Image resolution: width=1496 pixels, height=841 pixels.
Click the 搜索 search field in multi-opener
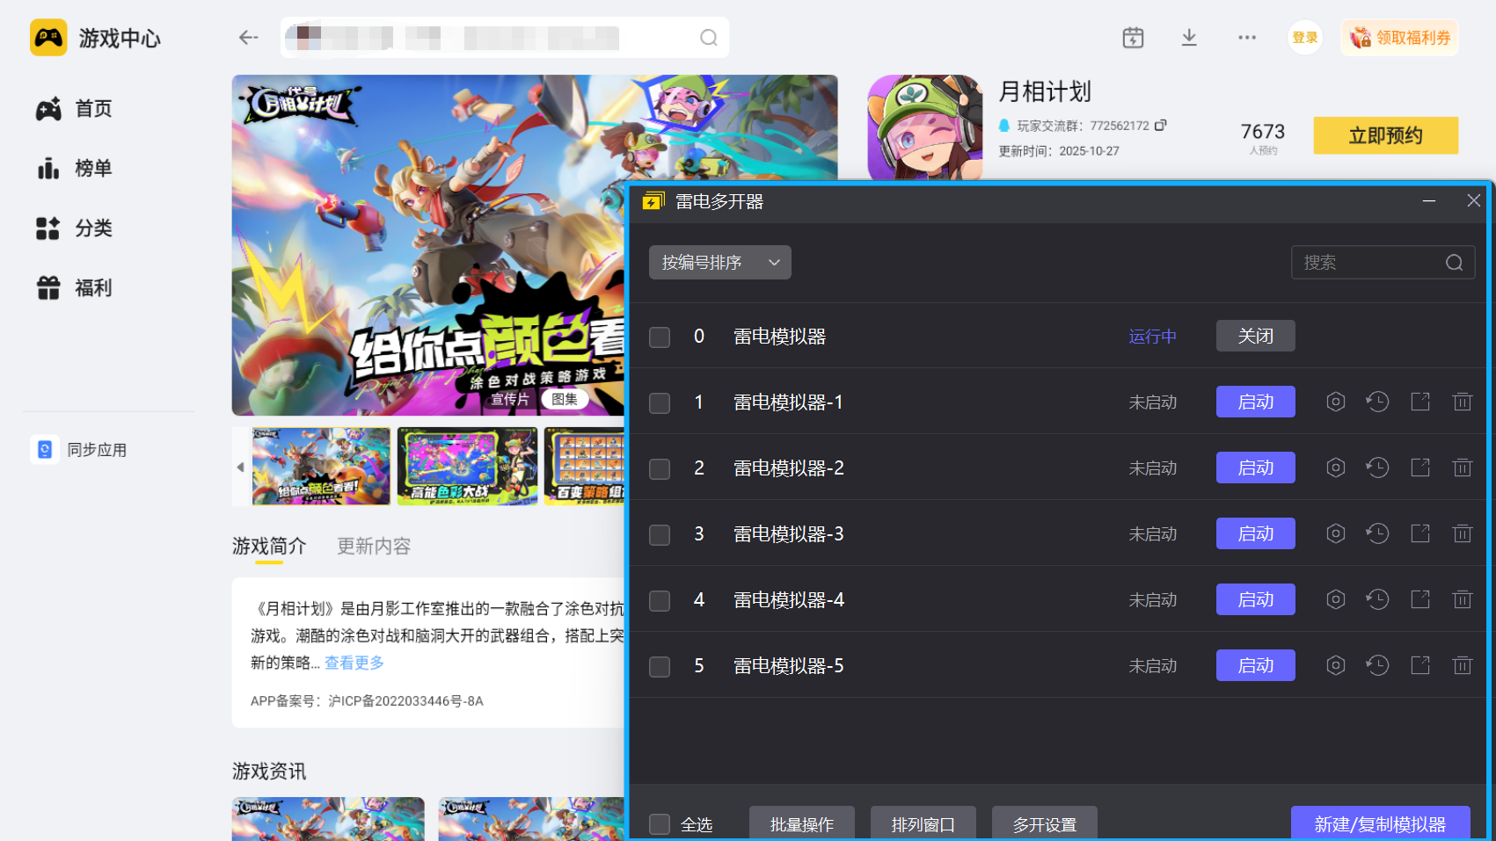pos(1372,262)
